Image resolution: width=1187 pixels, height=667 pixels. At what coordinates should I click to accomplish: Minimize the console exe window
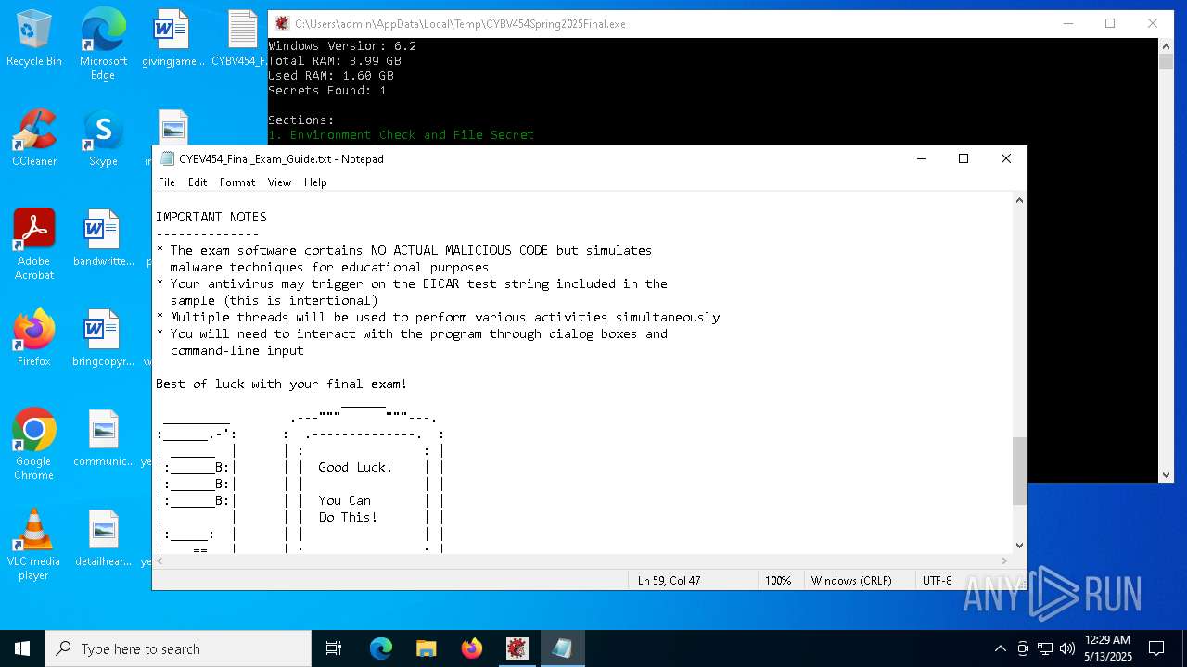coord(1067,23)
